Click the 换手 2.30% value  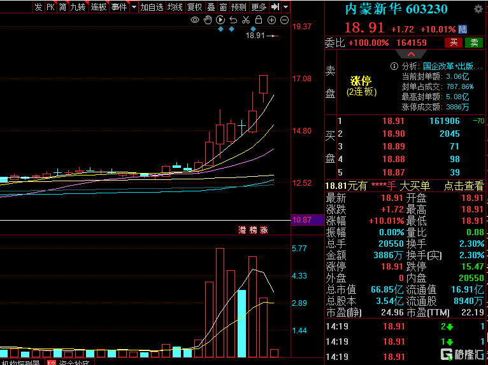click(x=471, y=244)
